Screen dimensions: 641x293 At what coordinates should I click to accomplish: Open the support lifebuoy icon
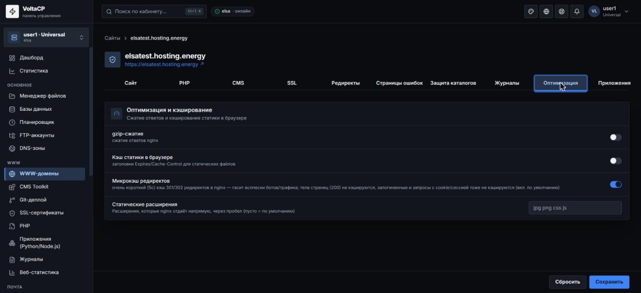[x=562, y=11]
